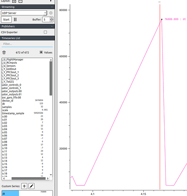The image size is (187, 196).
Task: Click the Buffer value field
Action: coord(46,20)
